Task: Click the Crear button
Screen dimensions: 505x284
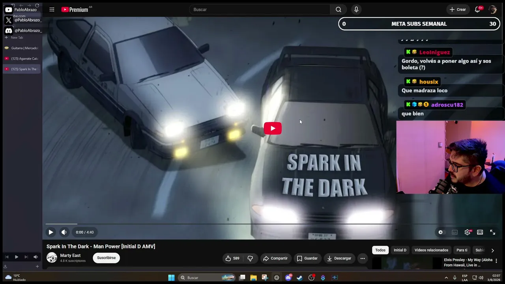Action: coord(458,9)
